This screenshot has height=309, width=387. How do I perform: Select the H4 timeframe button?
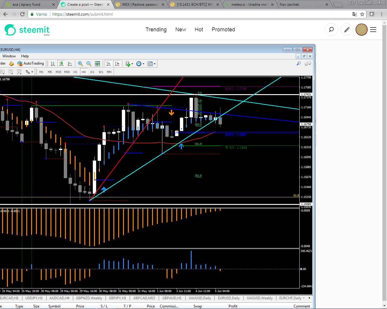coord(84,72)
